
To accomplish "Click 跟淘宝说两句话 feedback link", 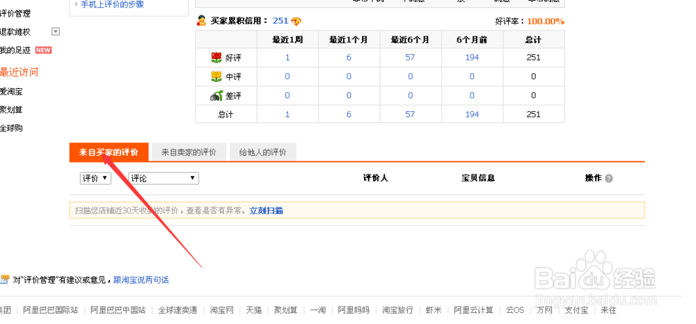I will [x=141, y=280].
